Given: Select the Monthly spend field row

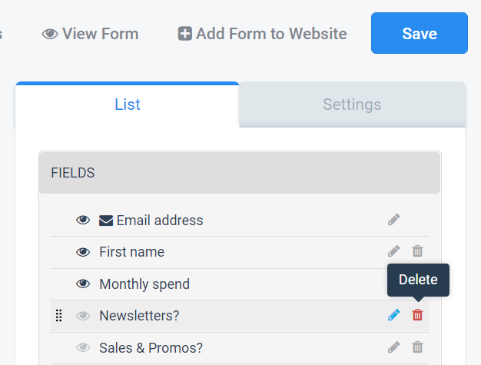Looking at the screenshot, I should point(240,284).
